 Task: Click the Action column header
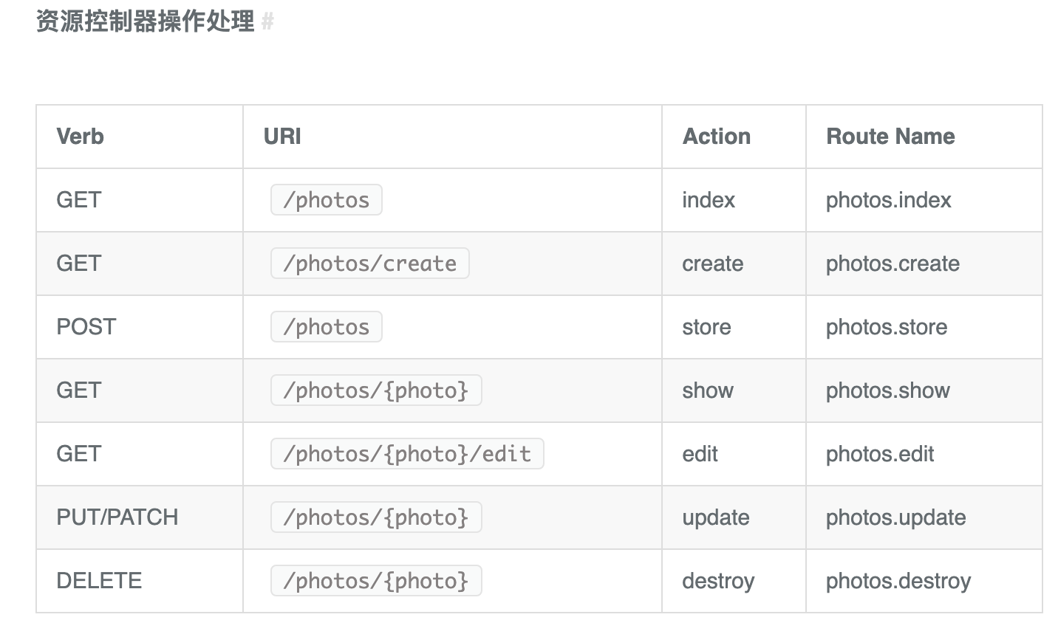[717, 137]
